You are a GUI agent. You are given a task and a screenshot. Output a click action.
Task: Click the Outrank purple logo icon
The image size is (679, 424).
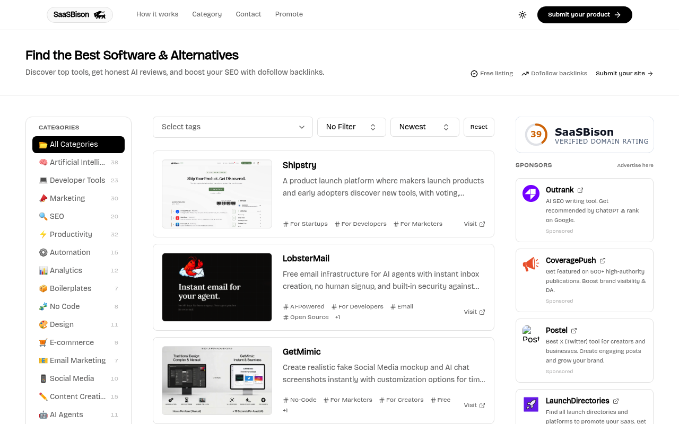coord(531,193)
